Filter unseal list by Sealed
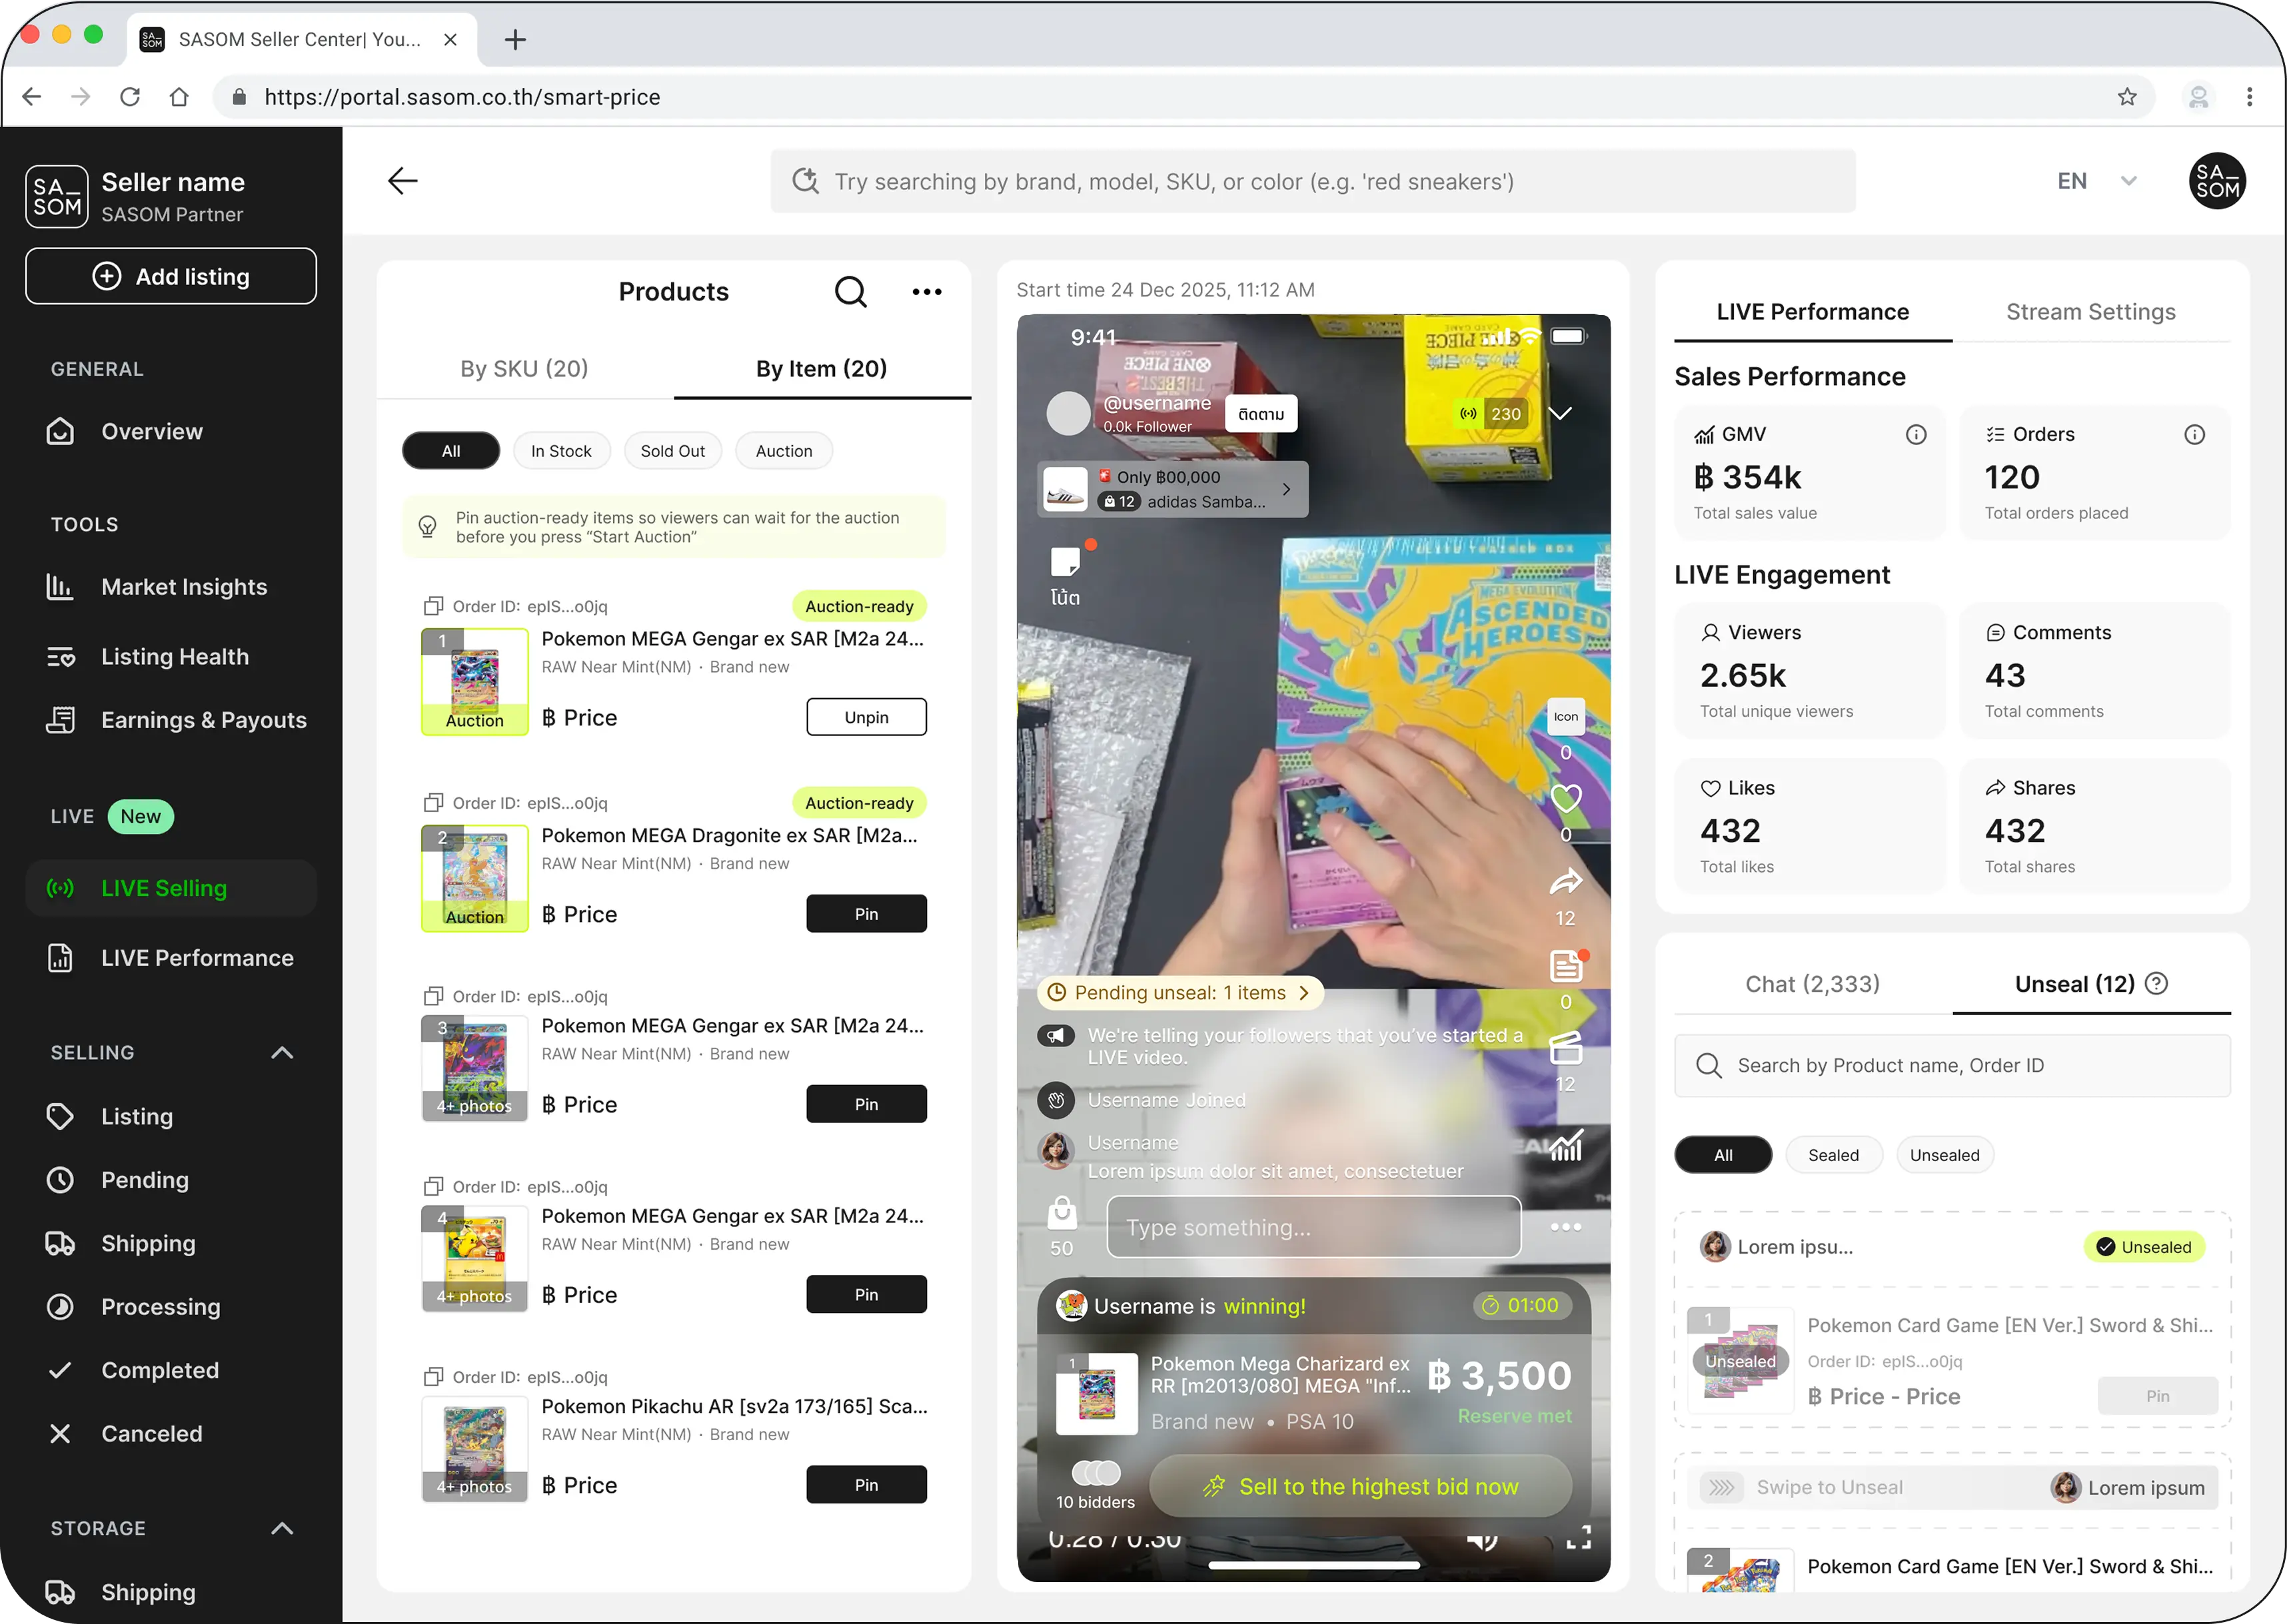This screenshot has height=1624, width=2287. 1833,1155
